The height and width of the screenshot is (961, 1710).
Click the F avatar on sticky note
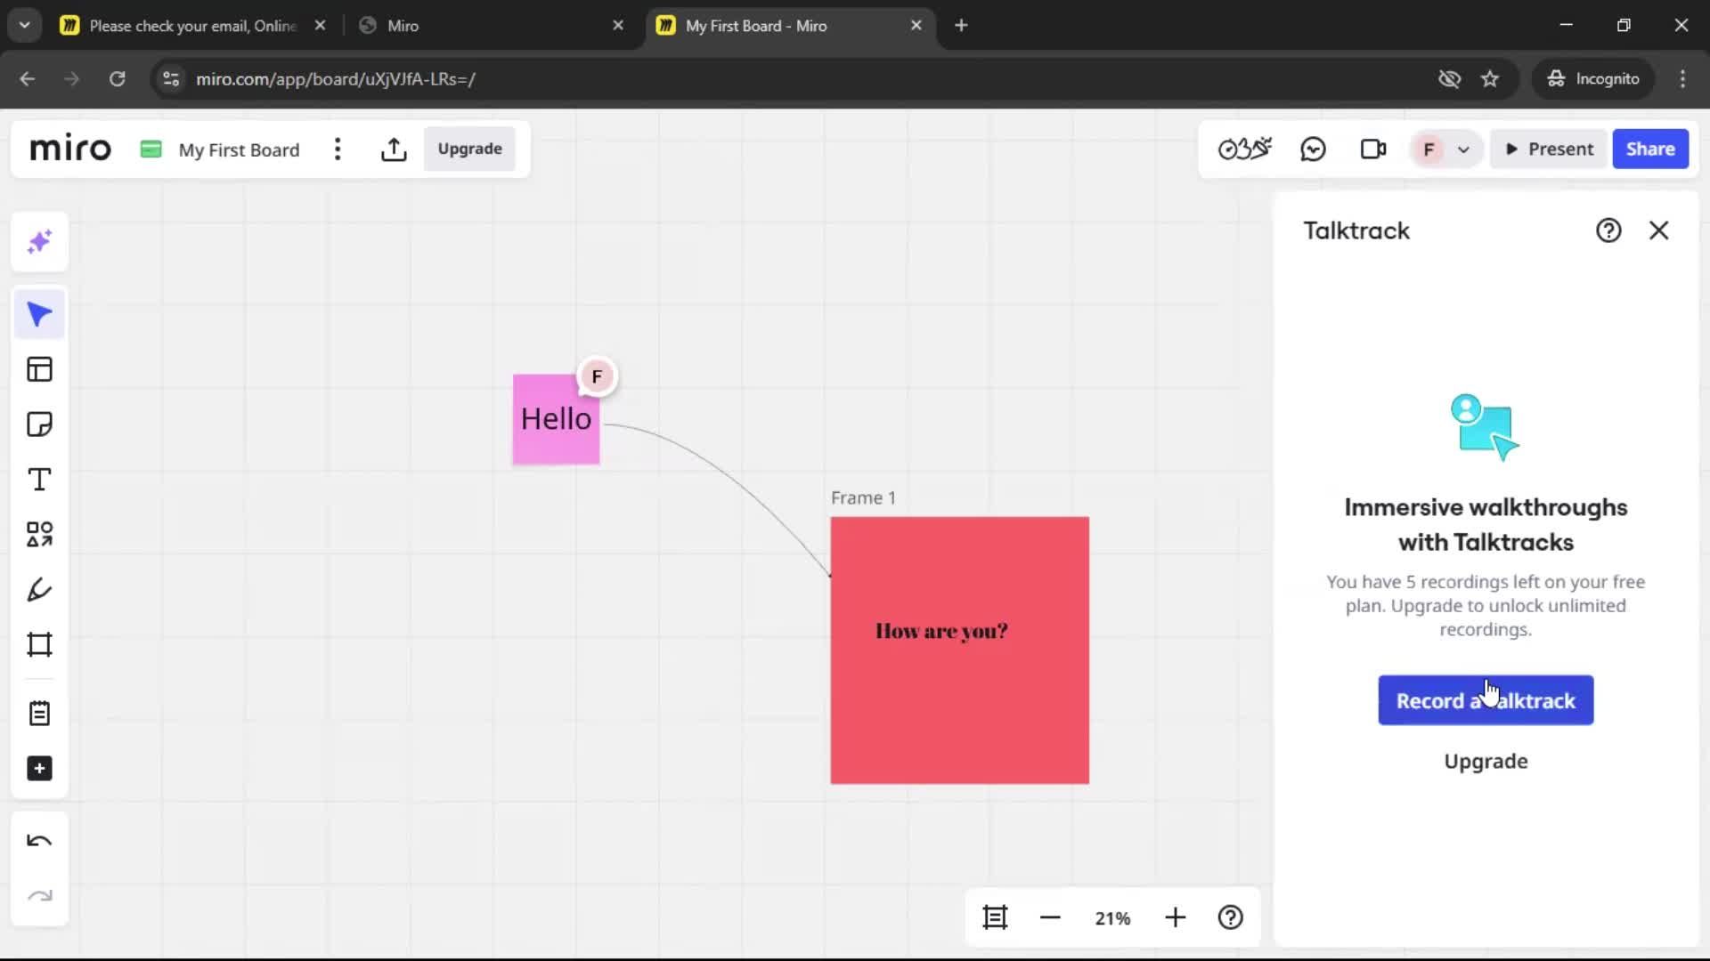[x=598, y=376]
